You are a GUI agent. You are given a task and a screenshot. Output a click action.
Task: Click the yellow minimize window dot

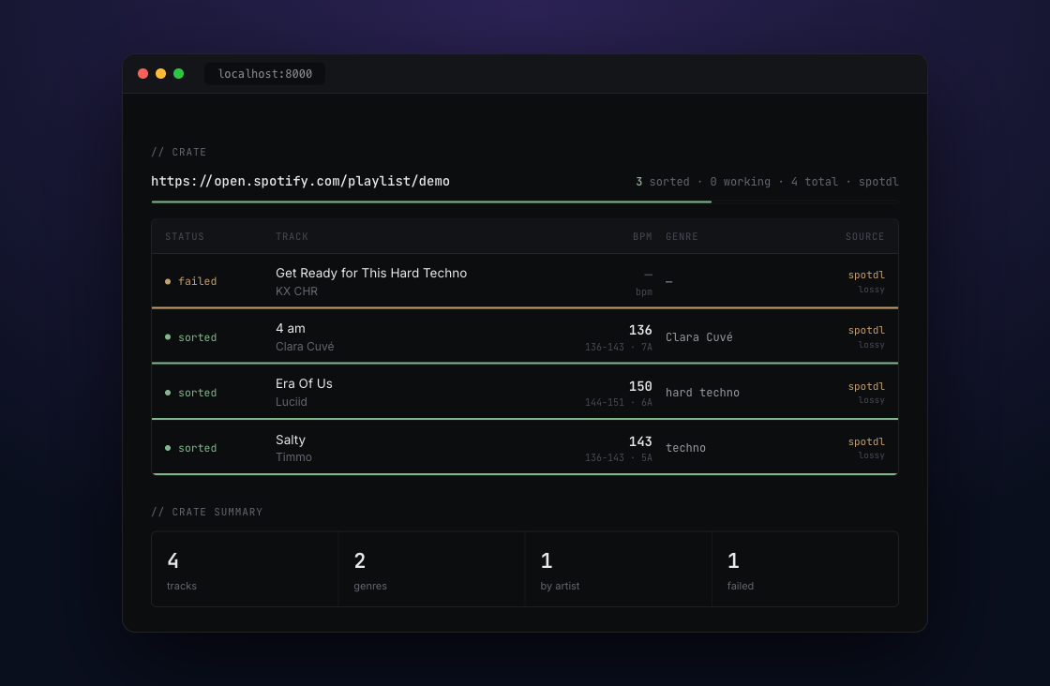160,74
